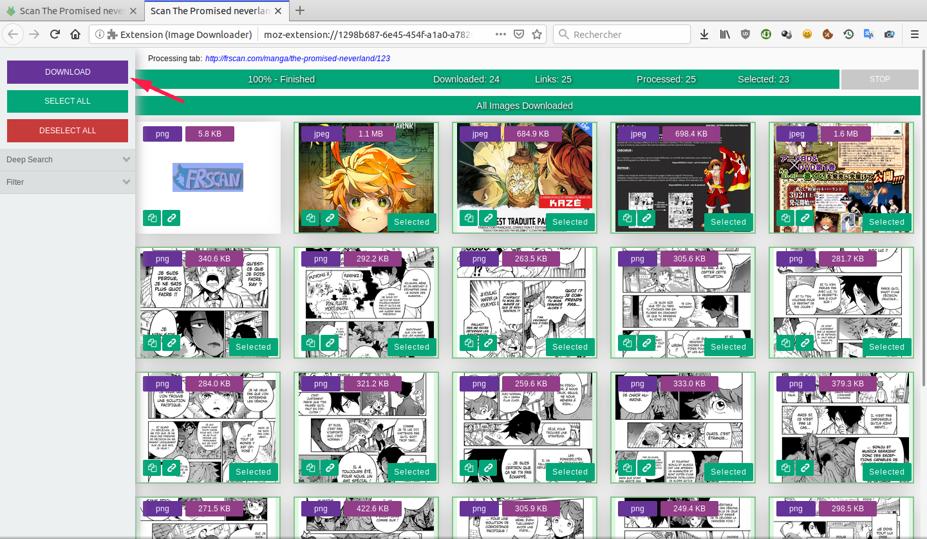The image size is (927, 539).
Task: Click the copy icon on the 305.6 KB image
Action: click(627, 343)
